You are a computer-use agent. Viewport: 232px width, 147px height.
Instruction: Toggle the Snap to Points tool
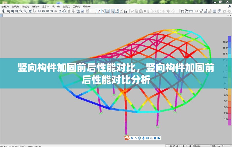click(99, 11)
